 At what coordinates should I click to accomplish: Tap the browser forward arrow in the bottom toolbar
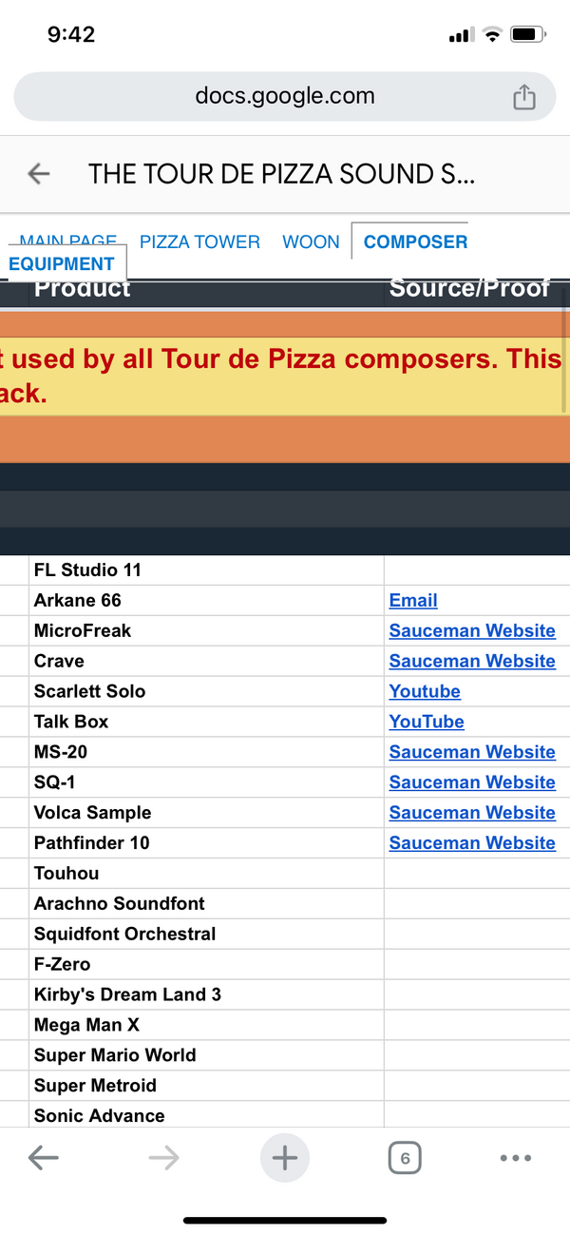163,1157
